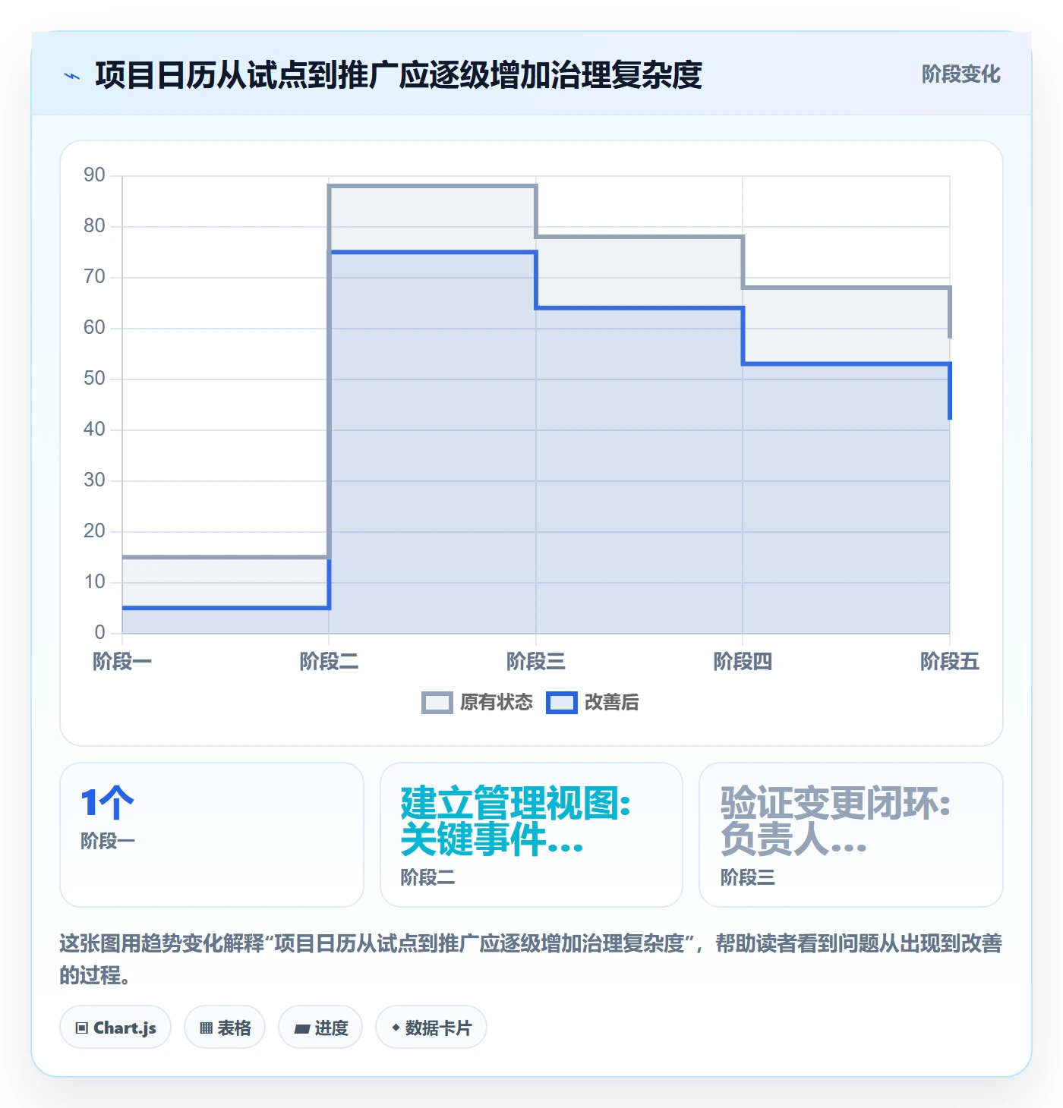This screenshot has height=1108, width=1063.
Task: Click the grid icon inside the 表格 chip
Action: click(206, 1028)
